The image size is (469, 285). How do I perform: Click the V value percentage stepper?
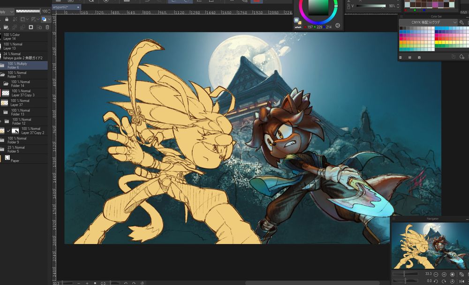pyautogui.click(x=398, y=6)
